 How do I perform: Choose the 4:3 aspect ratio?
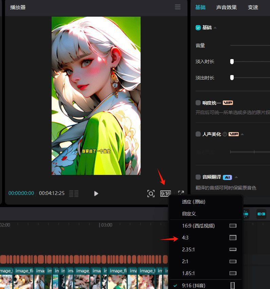(x=206, y=238)
